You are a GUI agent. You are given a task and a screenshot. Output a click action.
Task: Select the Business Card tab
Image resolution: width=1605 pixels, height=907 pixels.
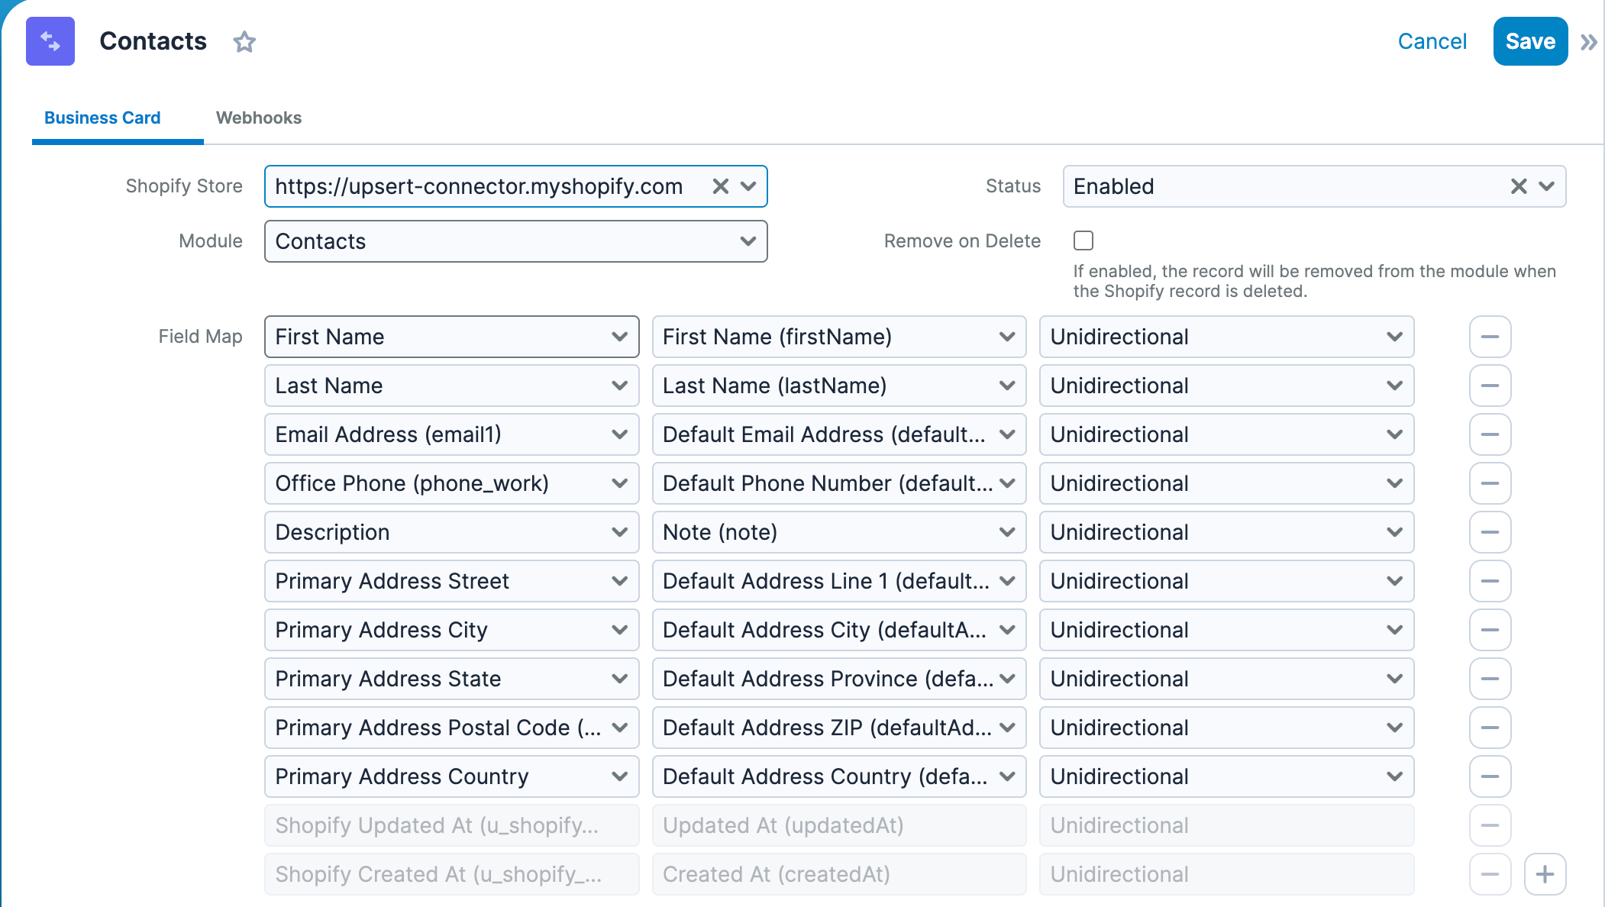pos(102,118)
